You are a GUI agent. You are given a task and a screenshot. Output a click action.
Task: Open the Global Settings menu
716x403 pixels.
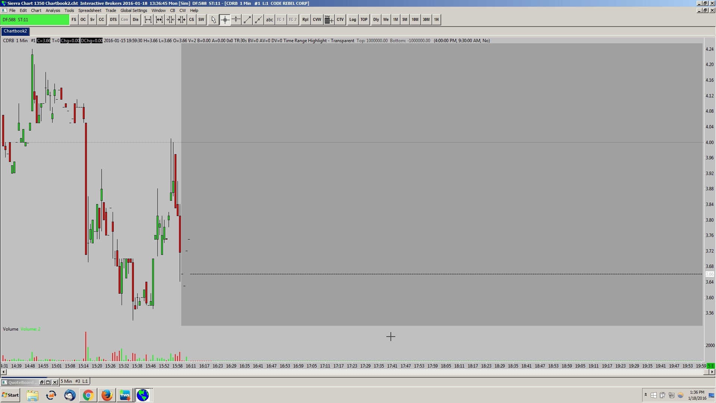point(134,10)
